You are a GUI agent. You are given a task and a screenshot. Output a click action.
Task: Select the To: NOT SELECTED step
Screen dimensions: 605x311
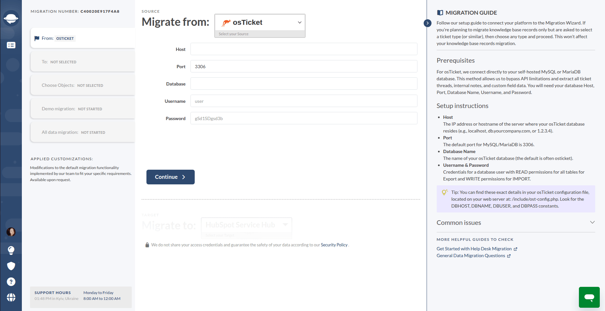[83, 62]
